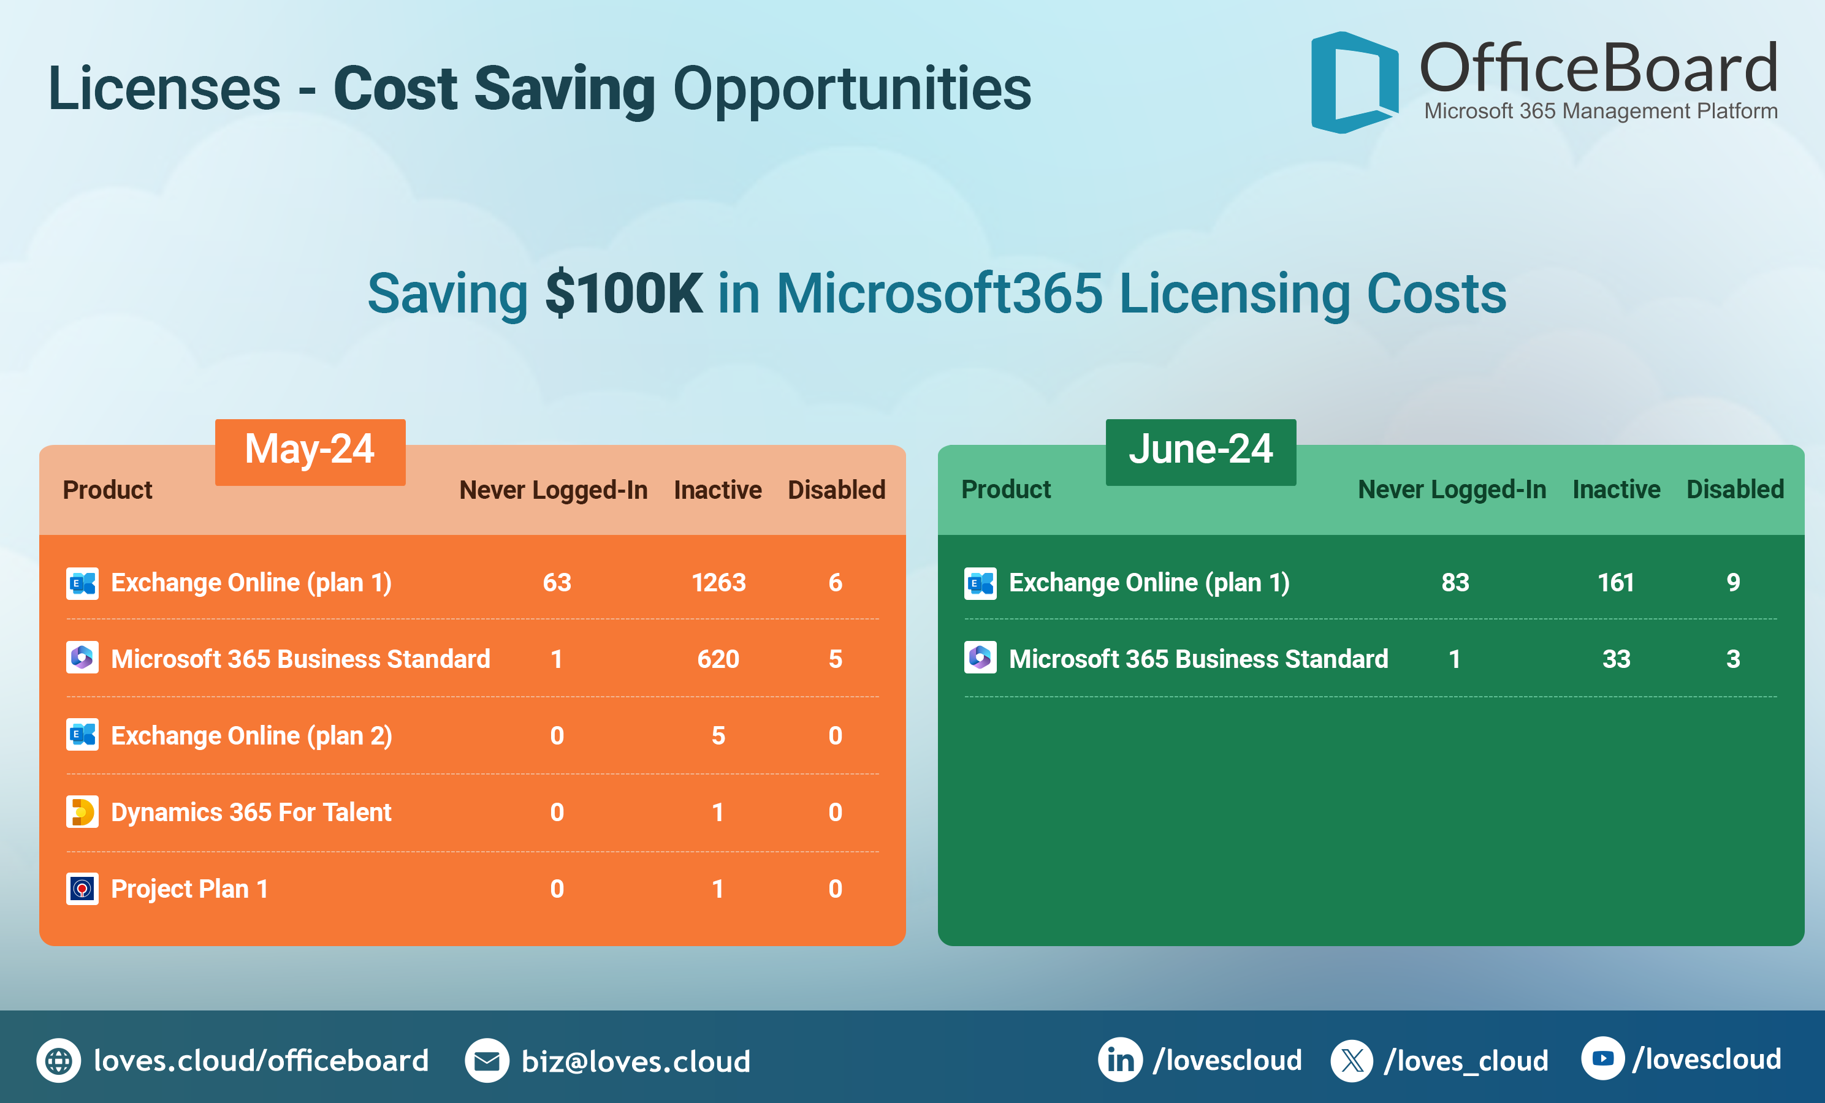Click the Product header in May-24 table
The width and height of the screenshot is (1825, 1103).
tap(107, 490)
